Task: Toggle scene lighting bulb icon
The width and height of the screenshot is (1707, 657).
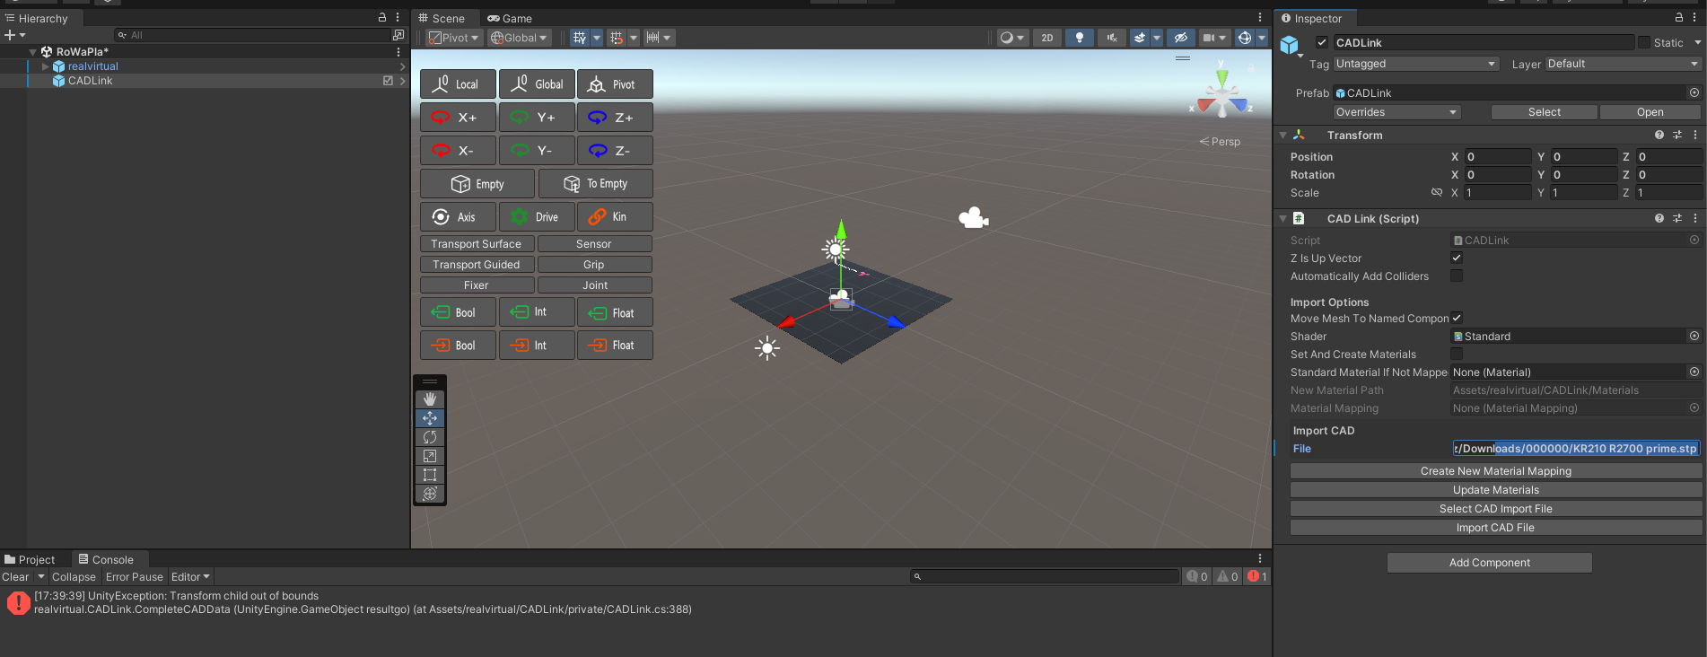Action: pos(1080,38)
